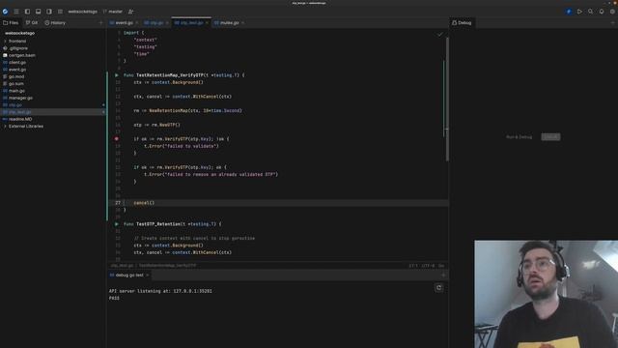Click the UTF-8 encoding indicator
The height and width of the screenshot is (348, 618).
tap(428, 266)
